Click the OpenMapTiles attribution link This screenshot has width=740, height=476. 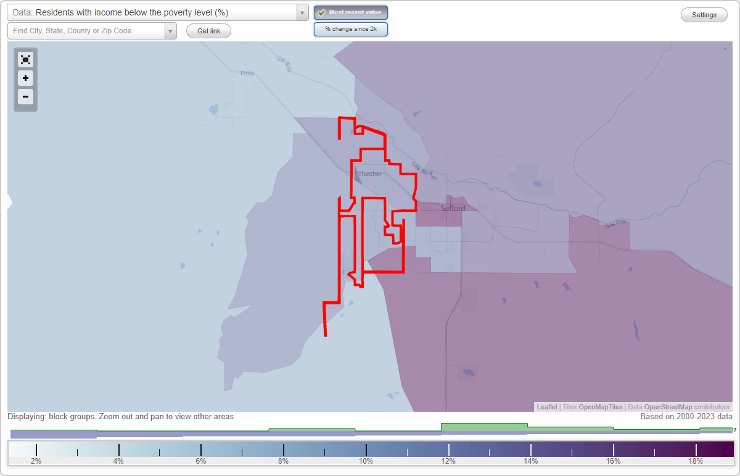pos(601,407)
